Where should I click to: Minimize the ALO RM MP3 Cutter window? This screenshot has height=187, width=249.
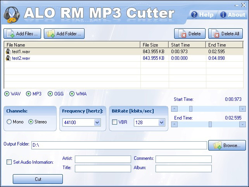point(237,5)
